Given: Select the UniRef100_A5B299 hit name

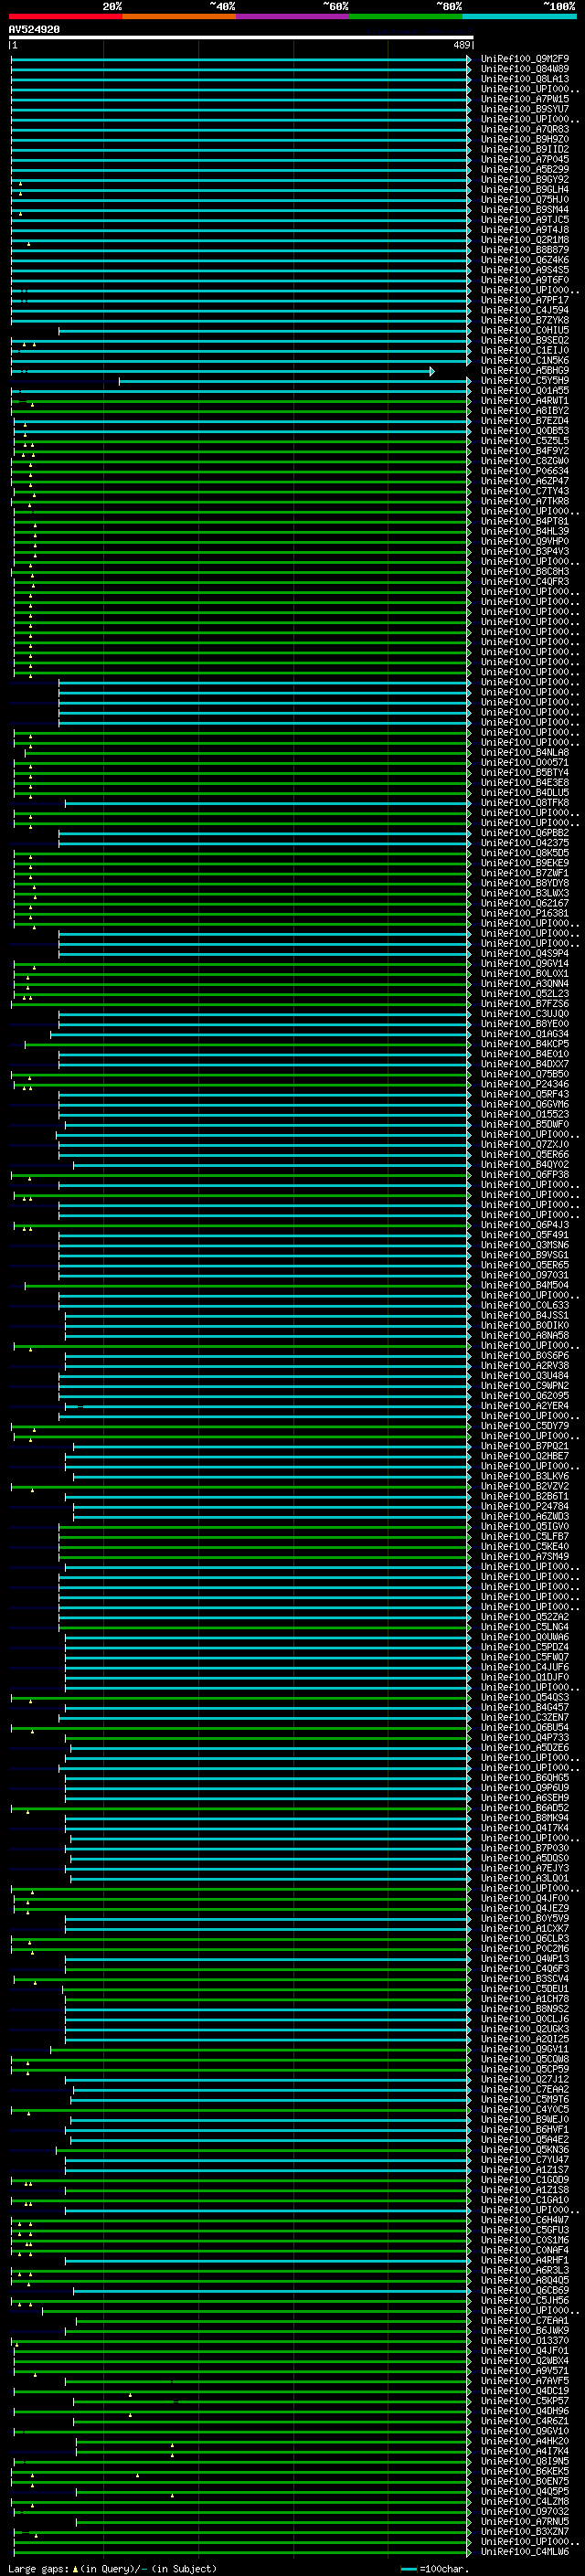Looking at the screenshot, I should click(x=525, y=169).
